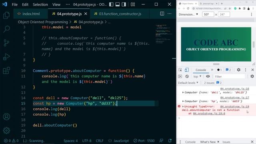The width and height of the screenshot is (256, 144).
Task: Open the Selection menu
Action: coord(40,4)
